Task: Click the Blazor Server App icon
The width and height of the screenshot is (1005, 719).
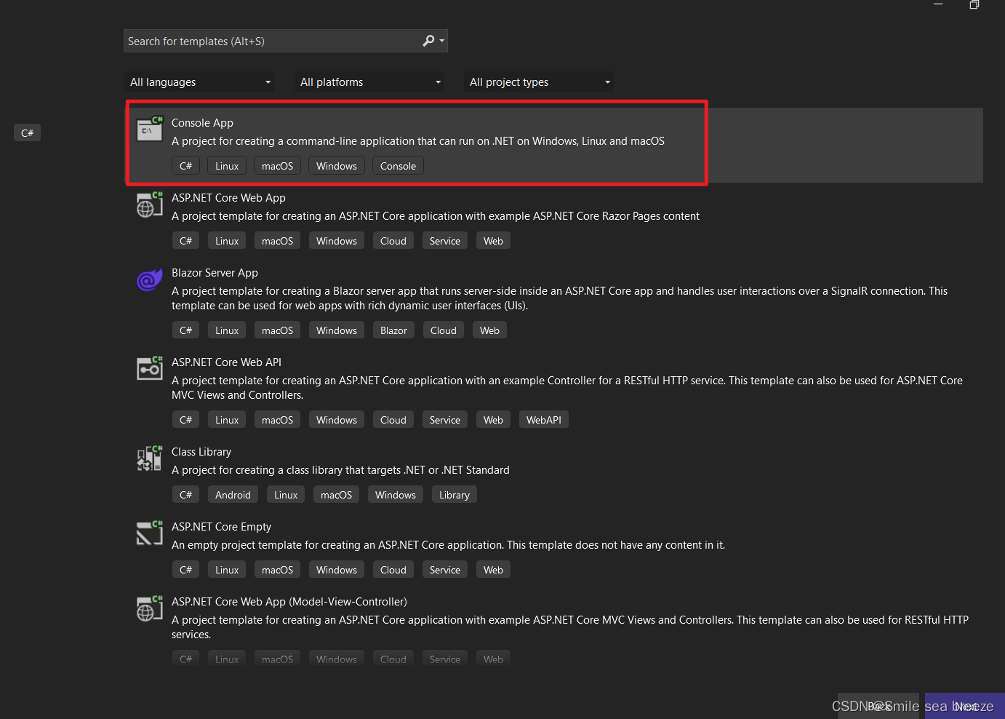Action: 150,279
